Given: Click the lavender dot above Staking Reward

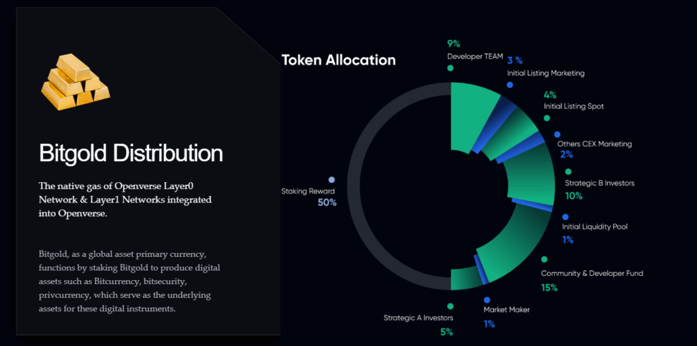Looking at the screenshot, I should [x=331, y=179].
